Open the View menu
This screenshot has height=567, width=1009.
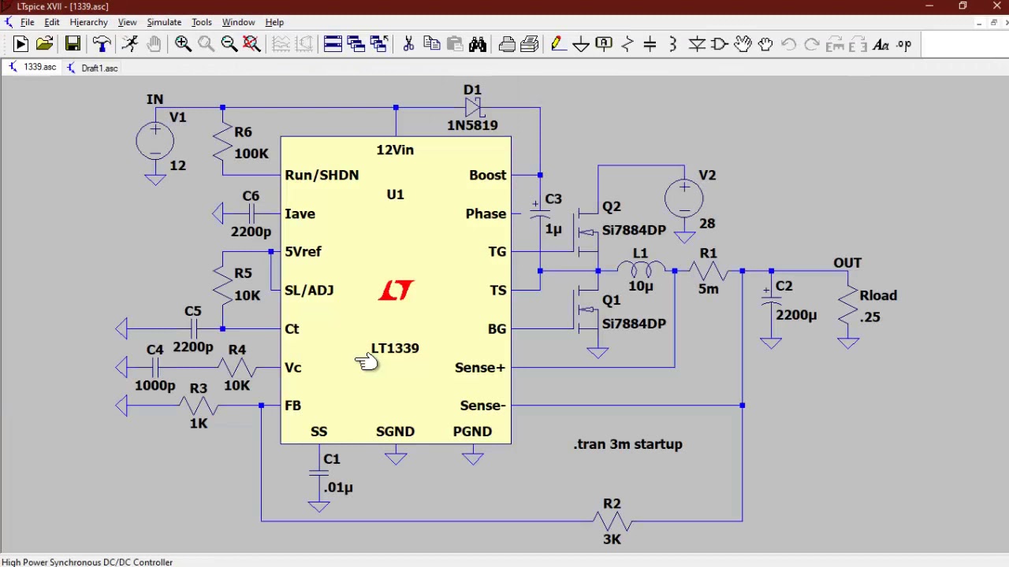[x=127, y=22]
